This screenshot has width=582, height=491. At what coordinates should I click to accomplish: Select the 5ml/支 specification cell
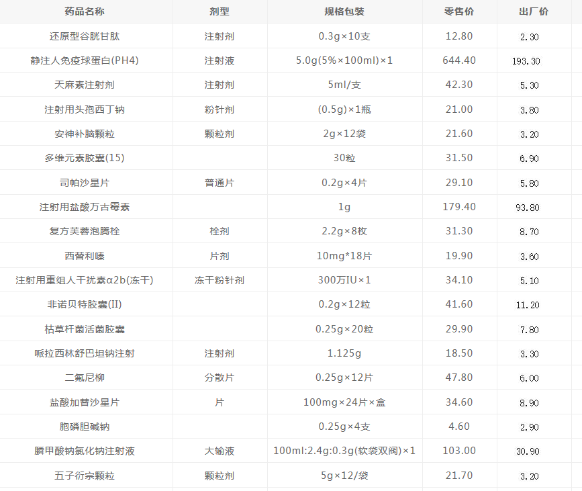pos(344,85)
